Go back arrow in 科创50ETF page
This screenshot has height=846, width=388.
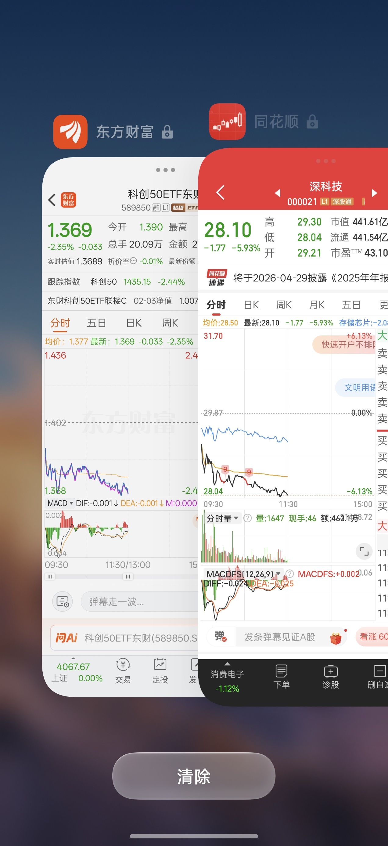coord(52,200)
